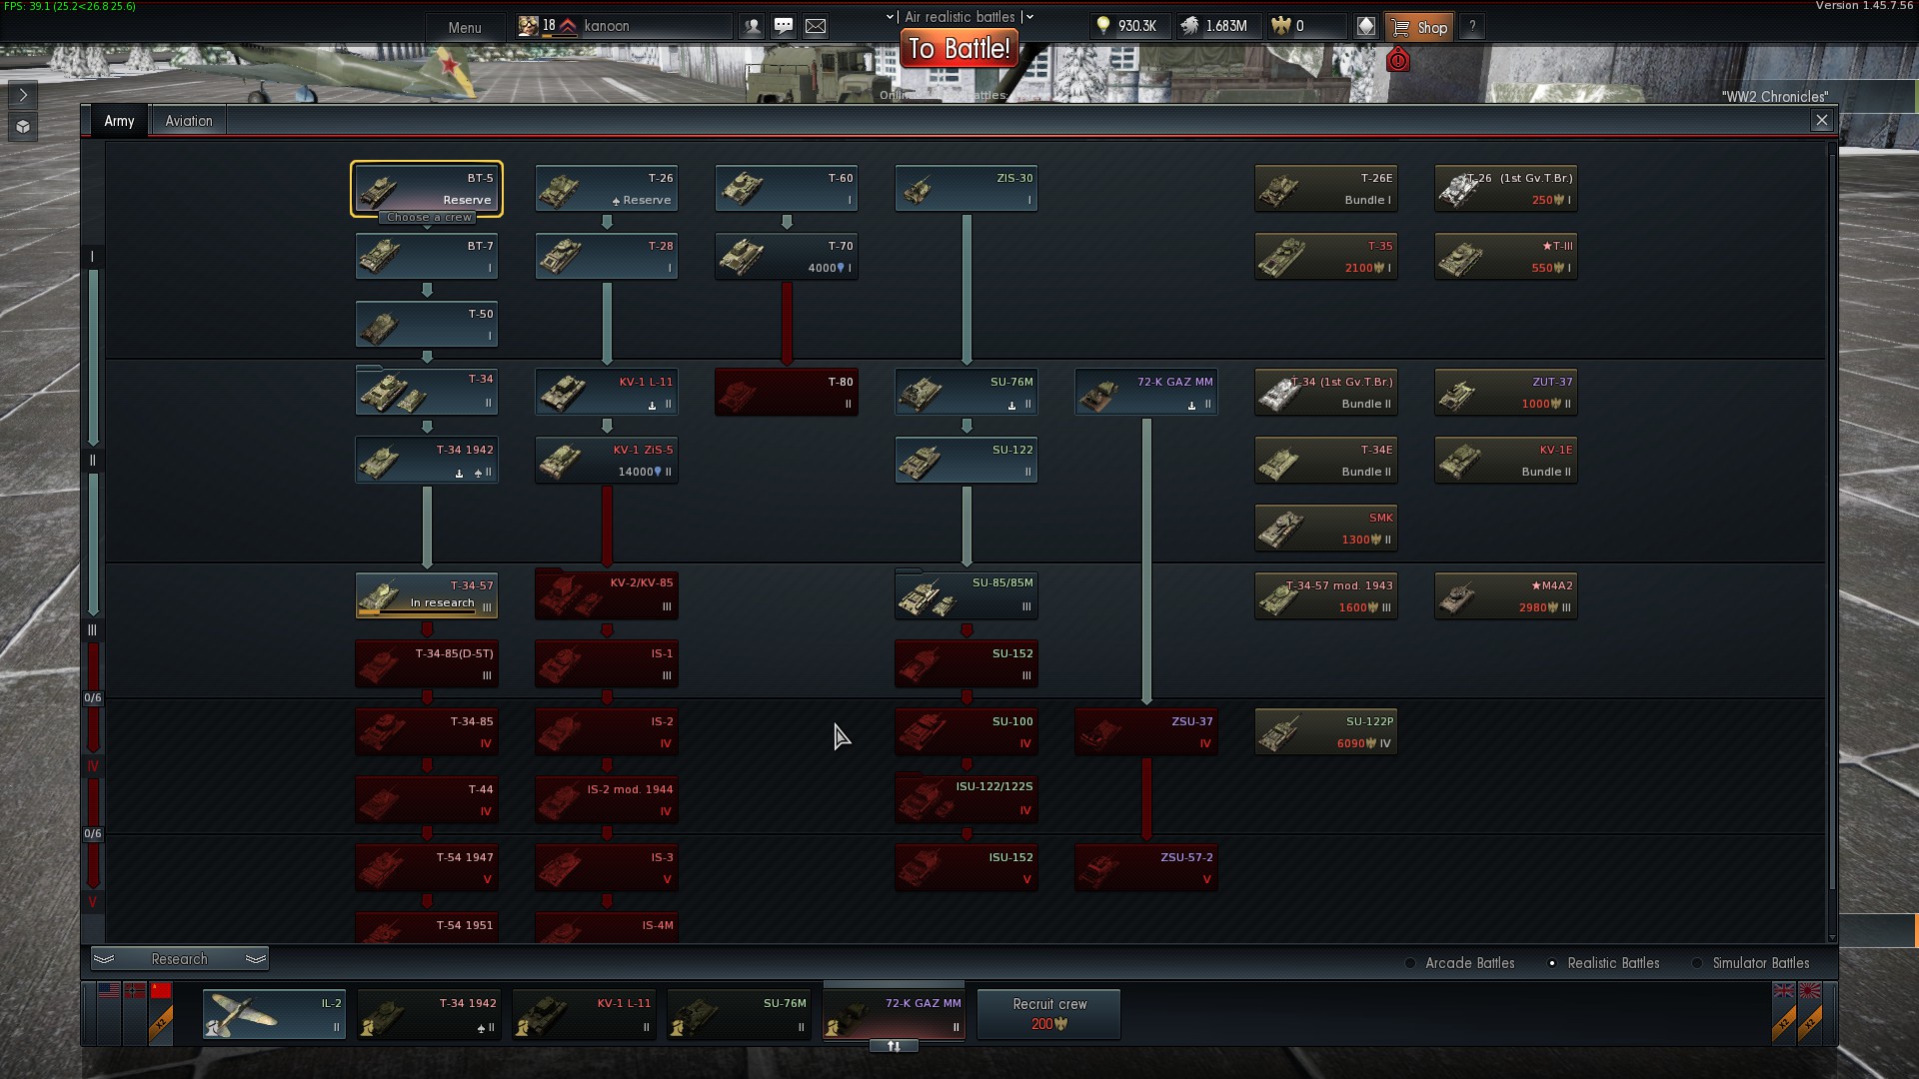Click the golden eagles currency icon
This screenshot has height=1079, width=1919.
1280,27
